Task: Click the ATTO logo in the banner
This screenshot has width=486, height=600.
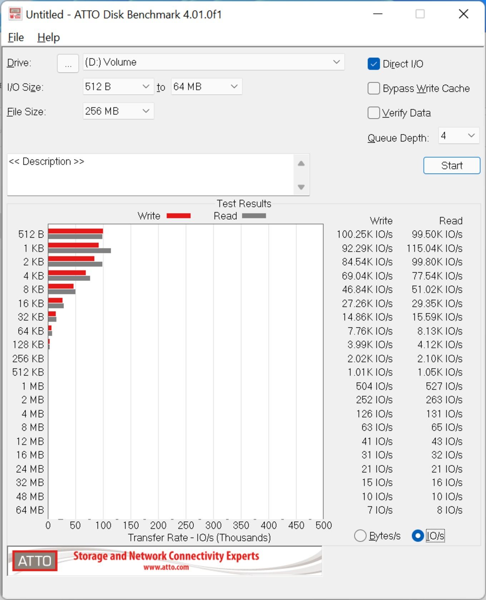Action: point(35,561)
